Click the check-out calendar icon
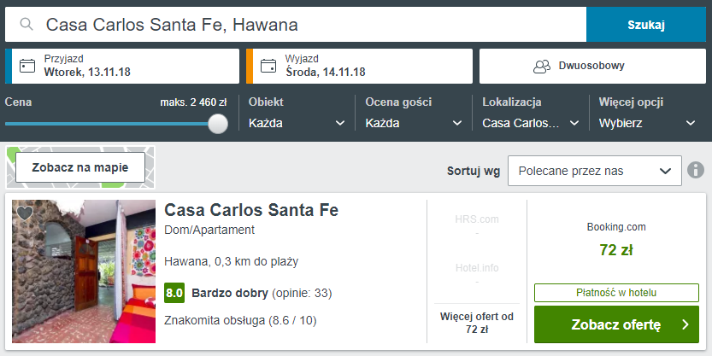 point(268,66)
